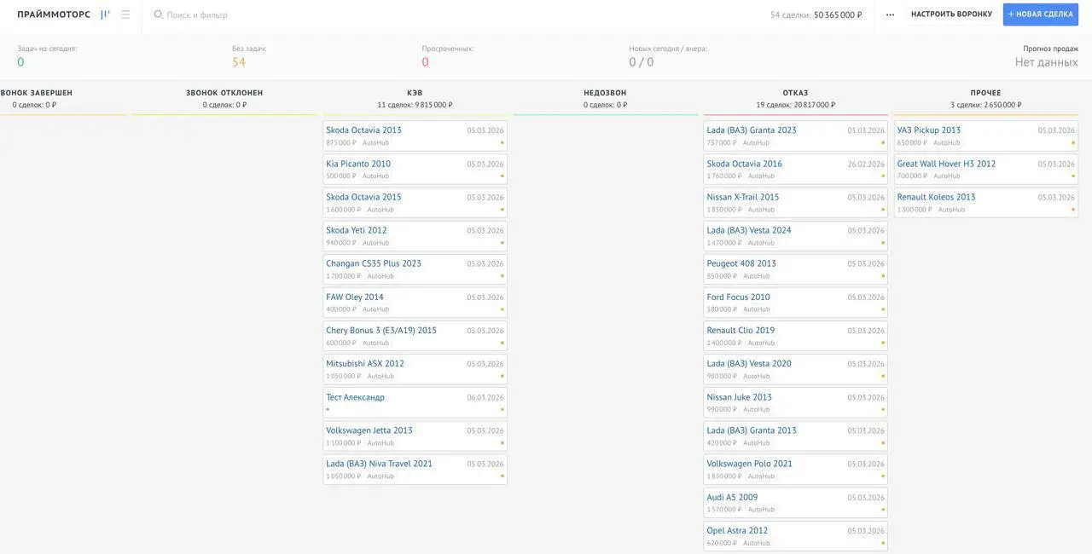Click the 54 сделки total summary text
The width and height of the screenshot is (1092, 554).
[x=816, y=14]
